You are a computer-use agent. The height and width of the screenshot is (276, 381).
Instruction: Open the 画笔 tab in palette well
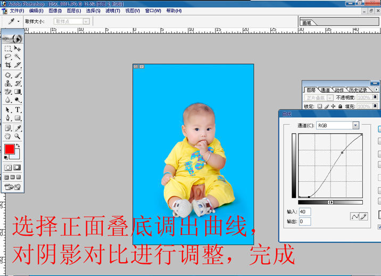click(x=307, y=23)
